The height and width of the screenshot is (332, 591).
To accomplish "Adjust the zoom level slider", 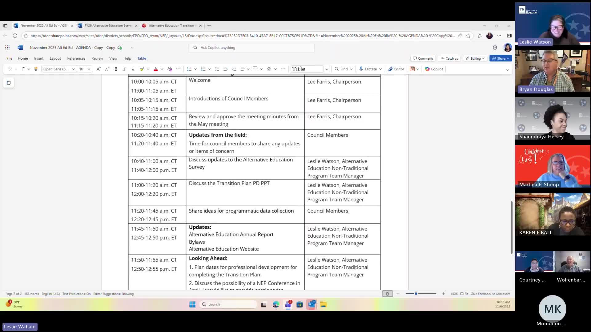I will pyautogui.click(x=416, y=294).
